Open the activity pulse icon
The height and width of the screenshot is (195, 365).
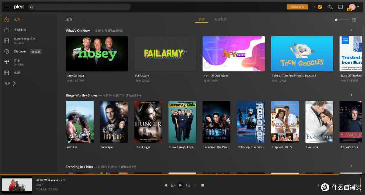(320, 7)
